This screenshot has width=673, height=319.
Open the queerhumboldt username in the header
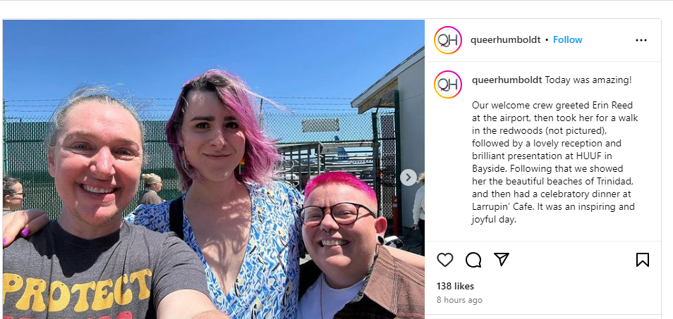(x=506, y=40)
